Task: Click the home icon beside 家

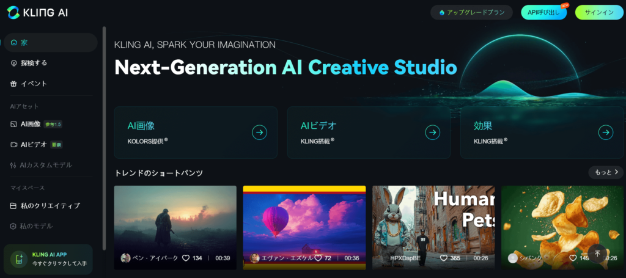Action: tap(13, 43)
